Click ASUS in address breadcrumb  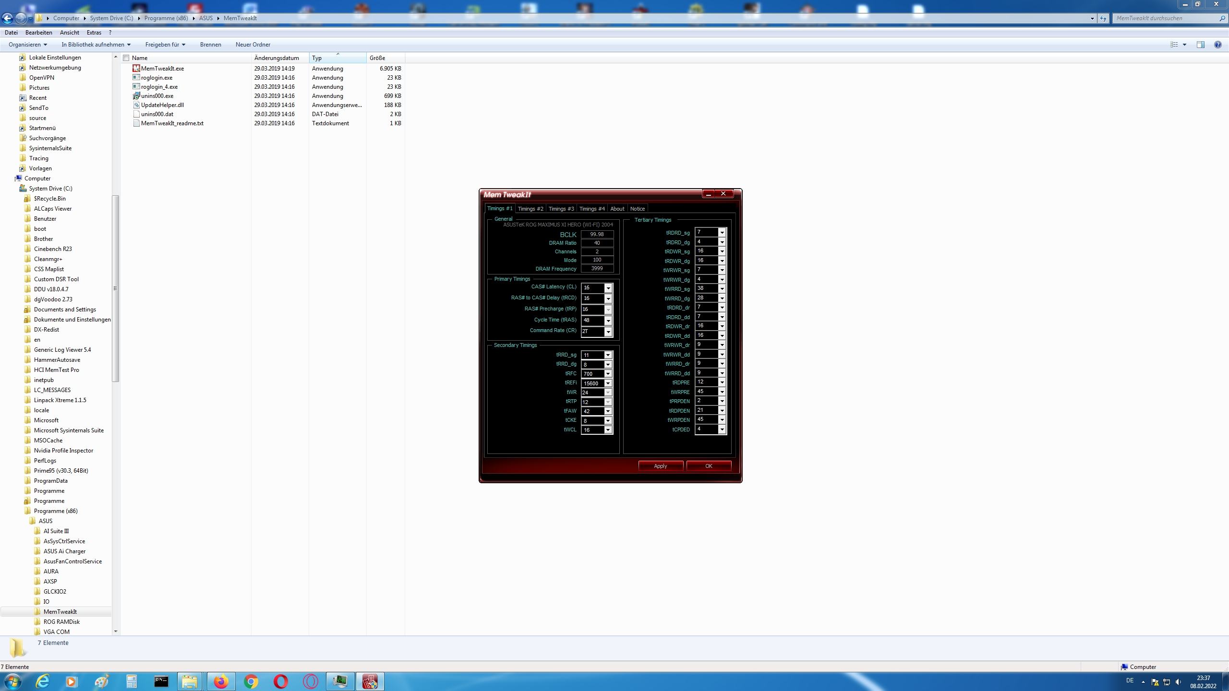206,18
